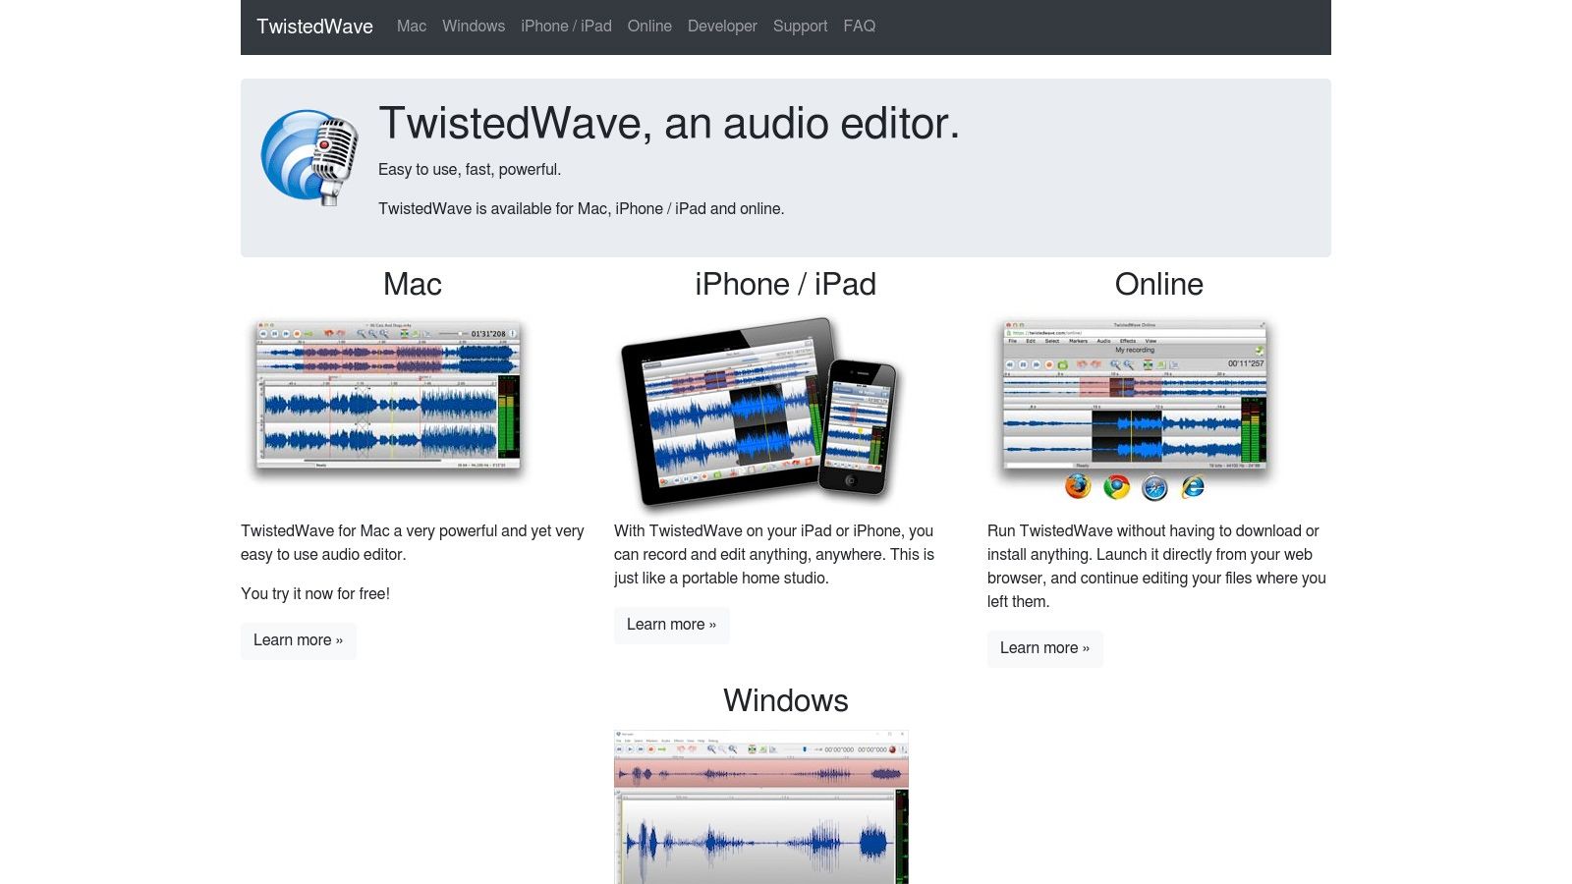Open the Support page from the navigation
Image resolution: width=1572 pixels, height=884 pixels.
click(800, 27)
